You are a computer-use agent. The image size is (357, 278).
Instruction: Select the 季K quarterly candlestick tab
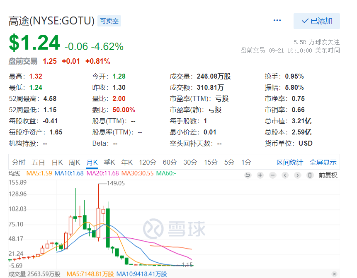(x=109, y=163)
